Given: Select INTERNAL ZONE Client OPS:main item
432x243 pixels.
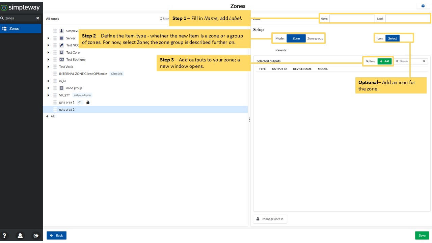Looking at the screenshot, I should (83, 74).
